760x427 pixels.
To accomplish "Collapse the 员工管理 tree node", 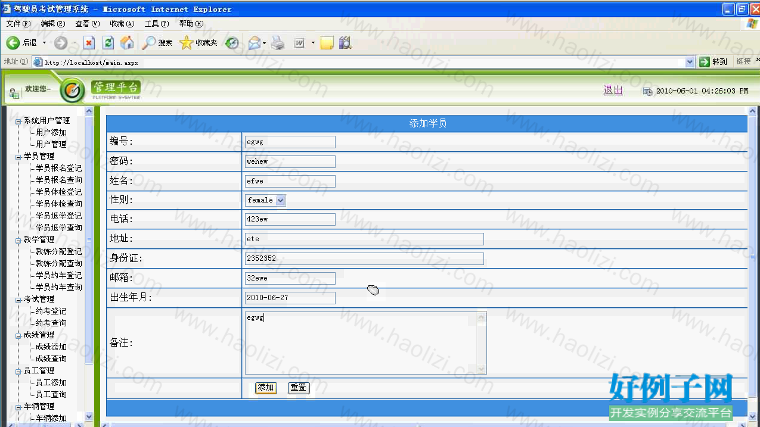I will [x=18, y=371].
